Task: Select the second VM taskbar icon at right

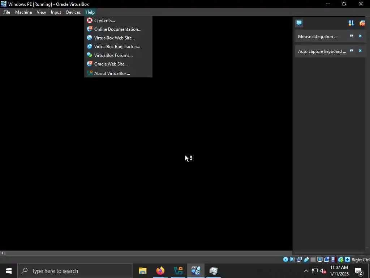Action: tap(214, 271)
